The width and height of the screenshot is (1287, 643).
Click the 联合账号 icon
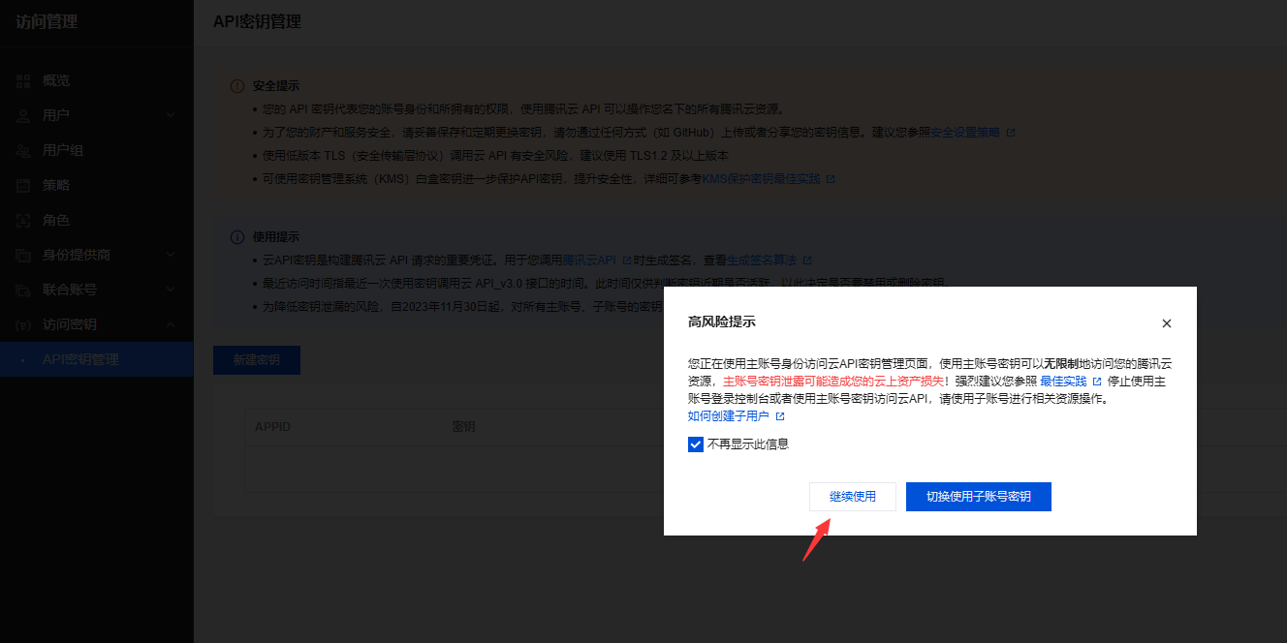[24, 290]
